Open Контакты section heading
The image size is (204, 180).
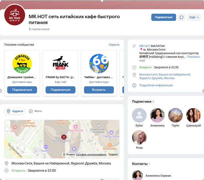139,164
